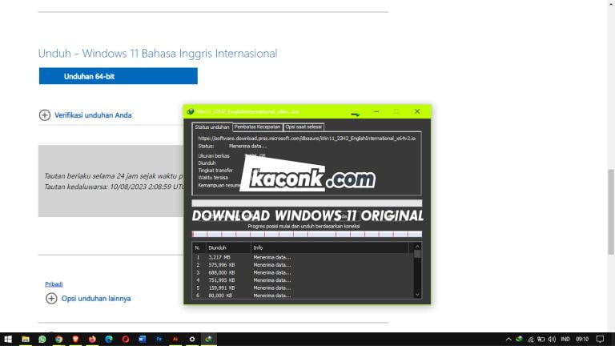Launch Google Chrome from the taskbar
This screenshot has height=346, width=615.
pos(58,339)
